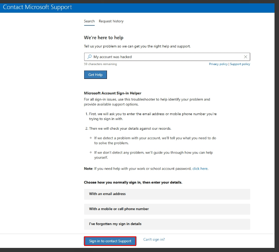The height and width of the screenshot is (252, 279).
Task: Click inside the 'My account was hacked' field
Action: click(x=167, y=57)
